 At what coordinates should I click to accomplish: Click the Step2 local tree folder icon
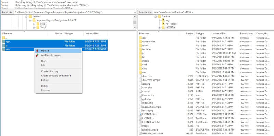38,27
